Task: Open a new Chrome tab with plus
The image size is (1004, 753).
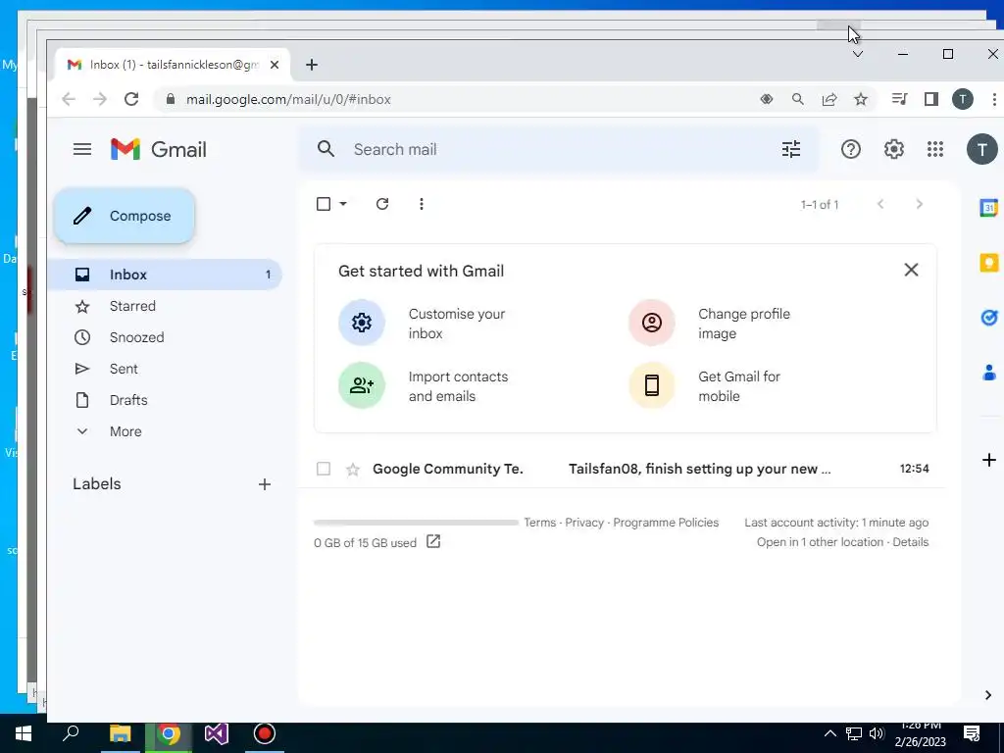Action: coord(311,65)
